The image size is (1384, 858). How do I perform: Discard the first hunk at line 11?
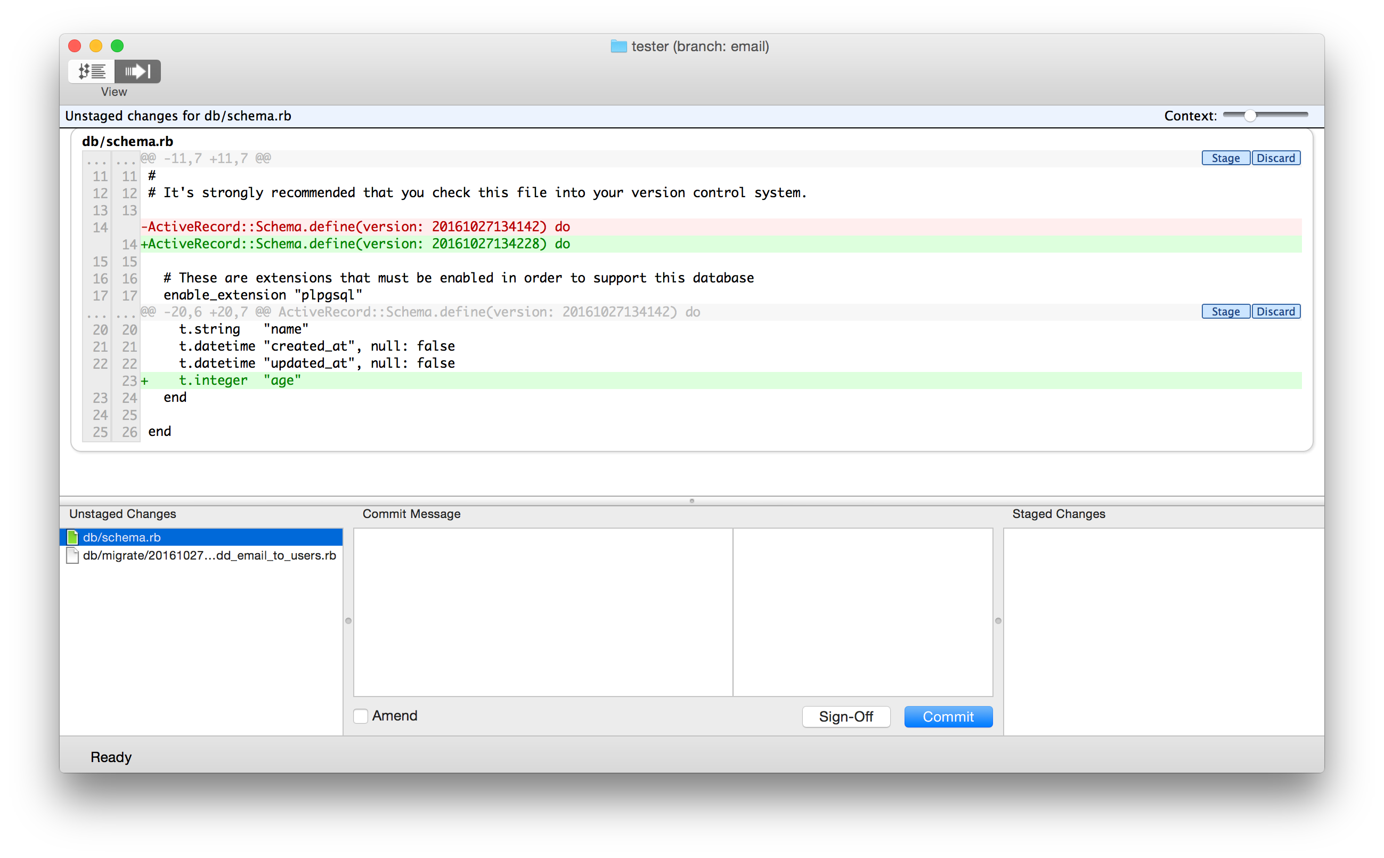click(x=1275, y=158)
